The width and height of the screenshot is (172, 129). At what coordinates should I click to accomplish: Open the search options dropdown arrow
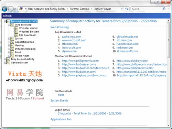pos(168,9)
